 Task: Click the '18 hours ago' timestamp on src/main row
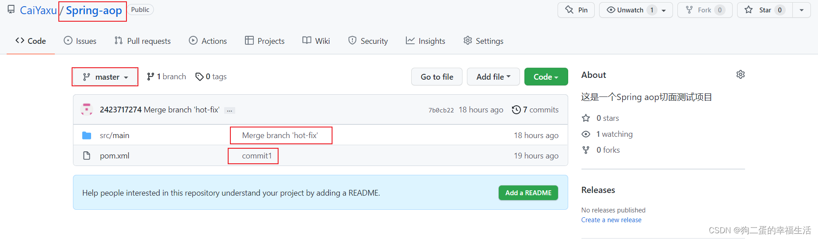536,135
